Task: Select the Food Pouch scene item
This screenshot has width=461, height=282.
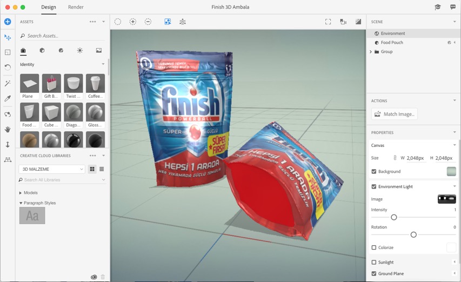Action: point(392,43)
